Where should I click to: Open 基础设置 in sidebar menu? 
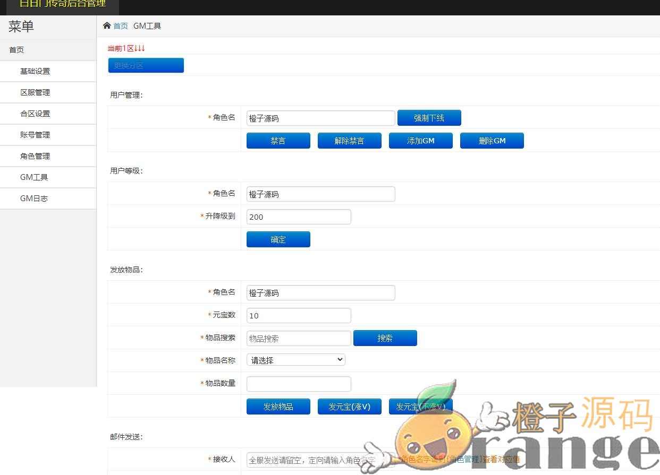click(x=35, y=71)
